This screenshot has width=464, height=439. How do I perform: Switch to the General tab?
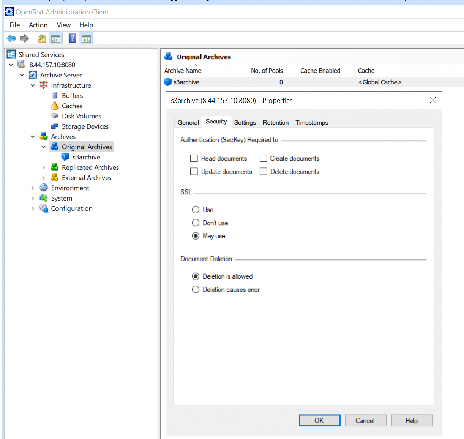[188, 122]
